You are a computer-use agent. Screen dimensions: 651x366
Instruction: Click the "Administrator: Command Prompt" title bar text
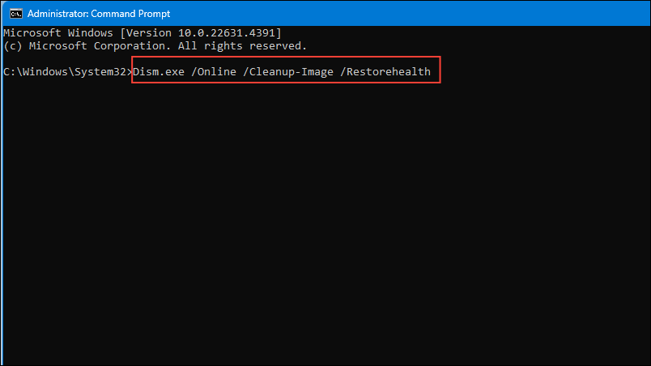click(x=99, y=14)
